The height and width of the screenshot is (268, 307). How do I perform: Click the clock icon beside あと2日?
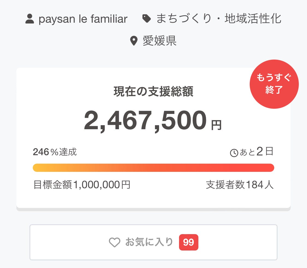pos(234,153)
